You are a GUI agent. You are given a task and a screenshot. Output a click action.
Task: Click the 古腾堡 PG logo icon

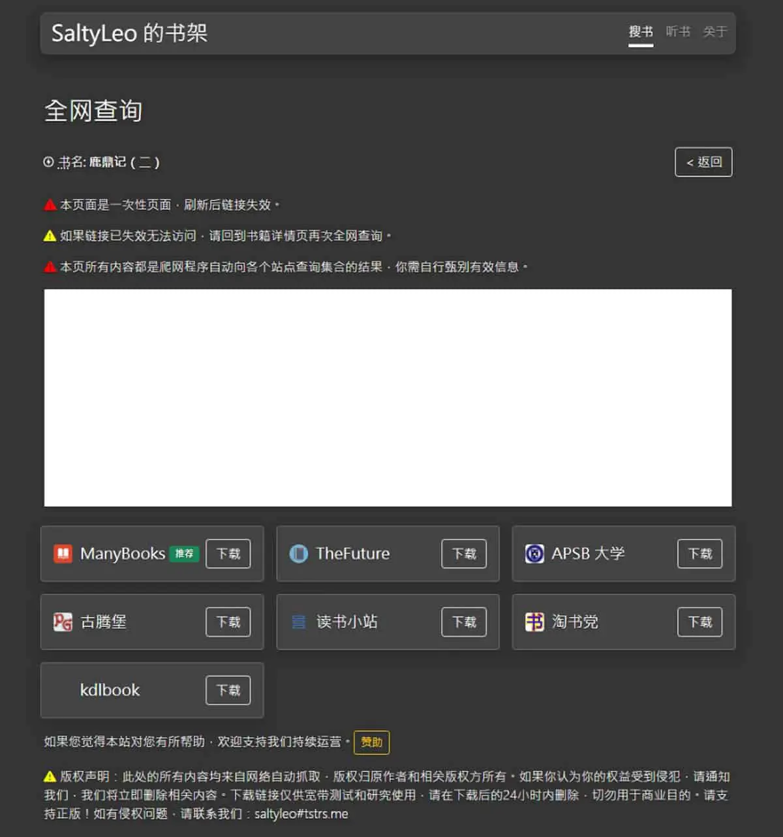[63, 622]
